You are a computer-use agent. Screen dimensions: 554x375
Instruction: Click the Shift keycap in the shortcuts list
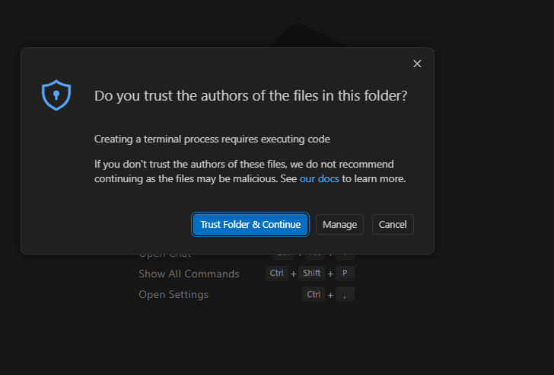tap(312, 274)
